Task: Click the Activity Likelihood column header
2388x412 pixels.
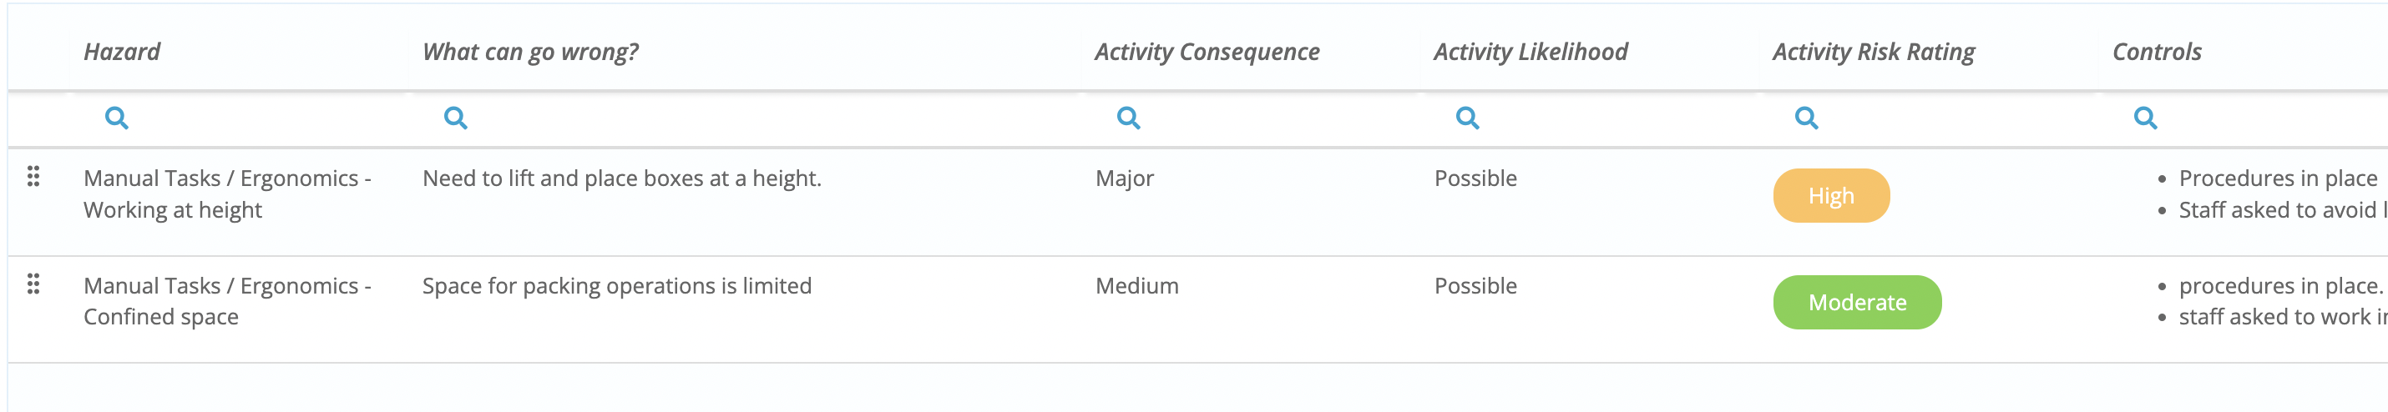Action: pos(1530,52)
